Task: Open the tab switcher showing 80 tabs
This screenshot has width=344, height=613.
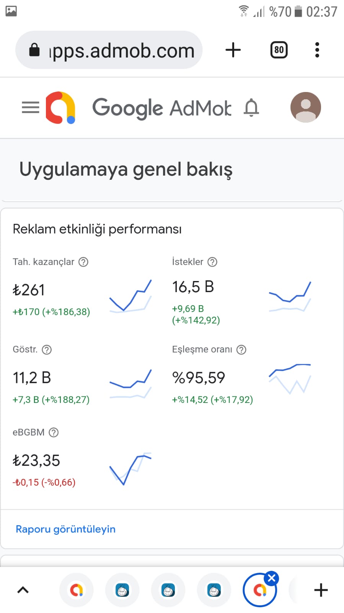Action: pyautogui.click(x=279, y=50)
